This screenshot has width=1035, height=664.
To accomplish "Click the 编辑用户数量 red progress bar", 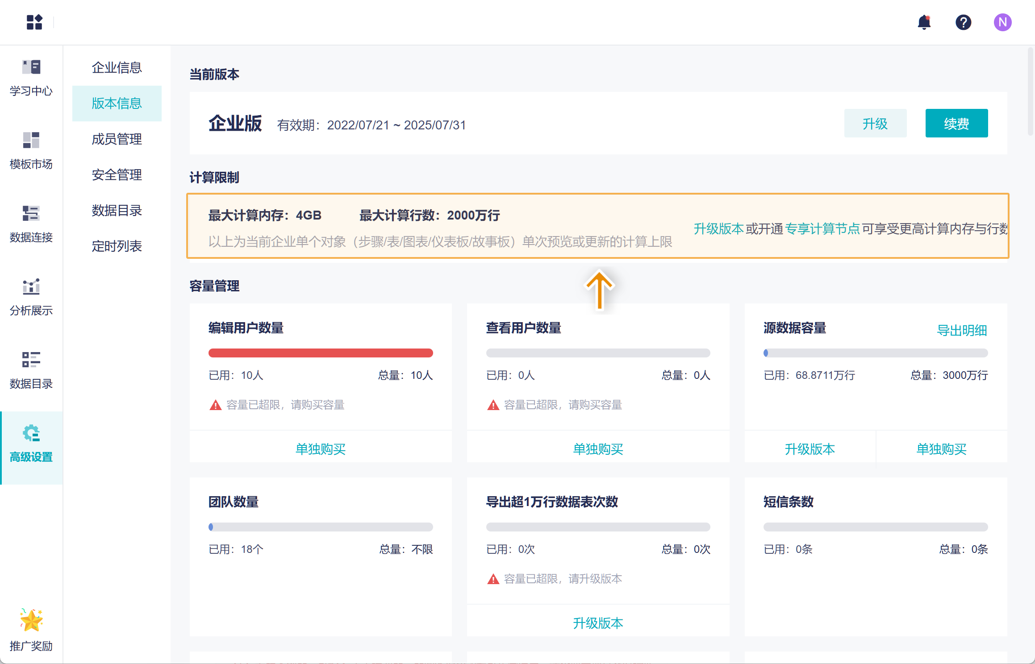I will coord(320,353).
